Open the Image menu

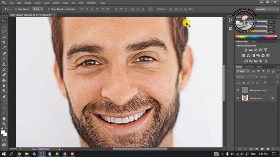(x=28, y=3)
